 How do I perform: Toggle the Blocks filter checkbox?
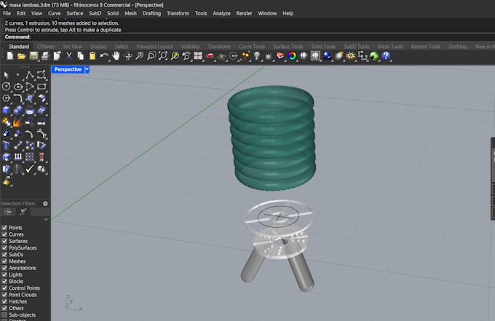pyautogui.click(x=4, y=281)
